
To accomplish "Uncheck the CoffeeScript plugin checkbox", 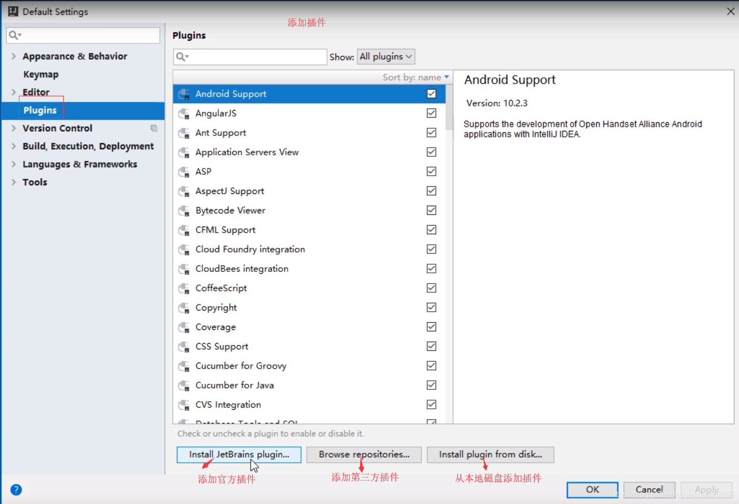I will (x=431, y=288).
